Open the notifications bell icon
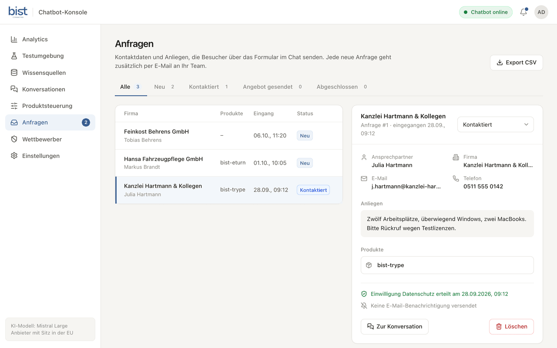This screenshot has height=348, width=557. point(523,12)
